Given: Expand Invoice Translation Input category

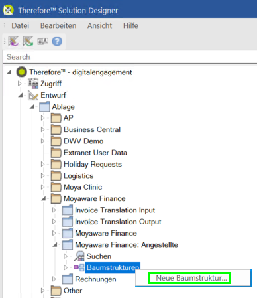Looking at the screenshot, I should [x=54, y=210].
